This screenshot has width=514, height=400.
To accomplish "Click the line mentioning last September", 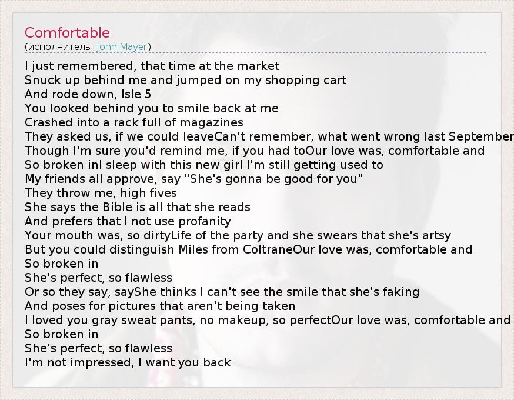I will pyautogui.click(x=269, y=136).
